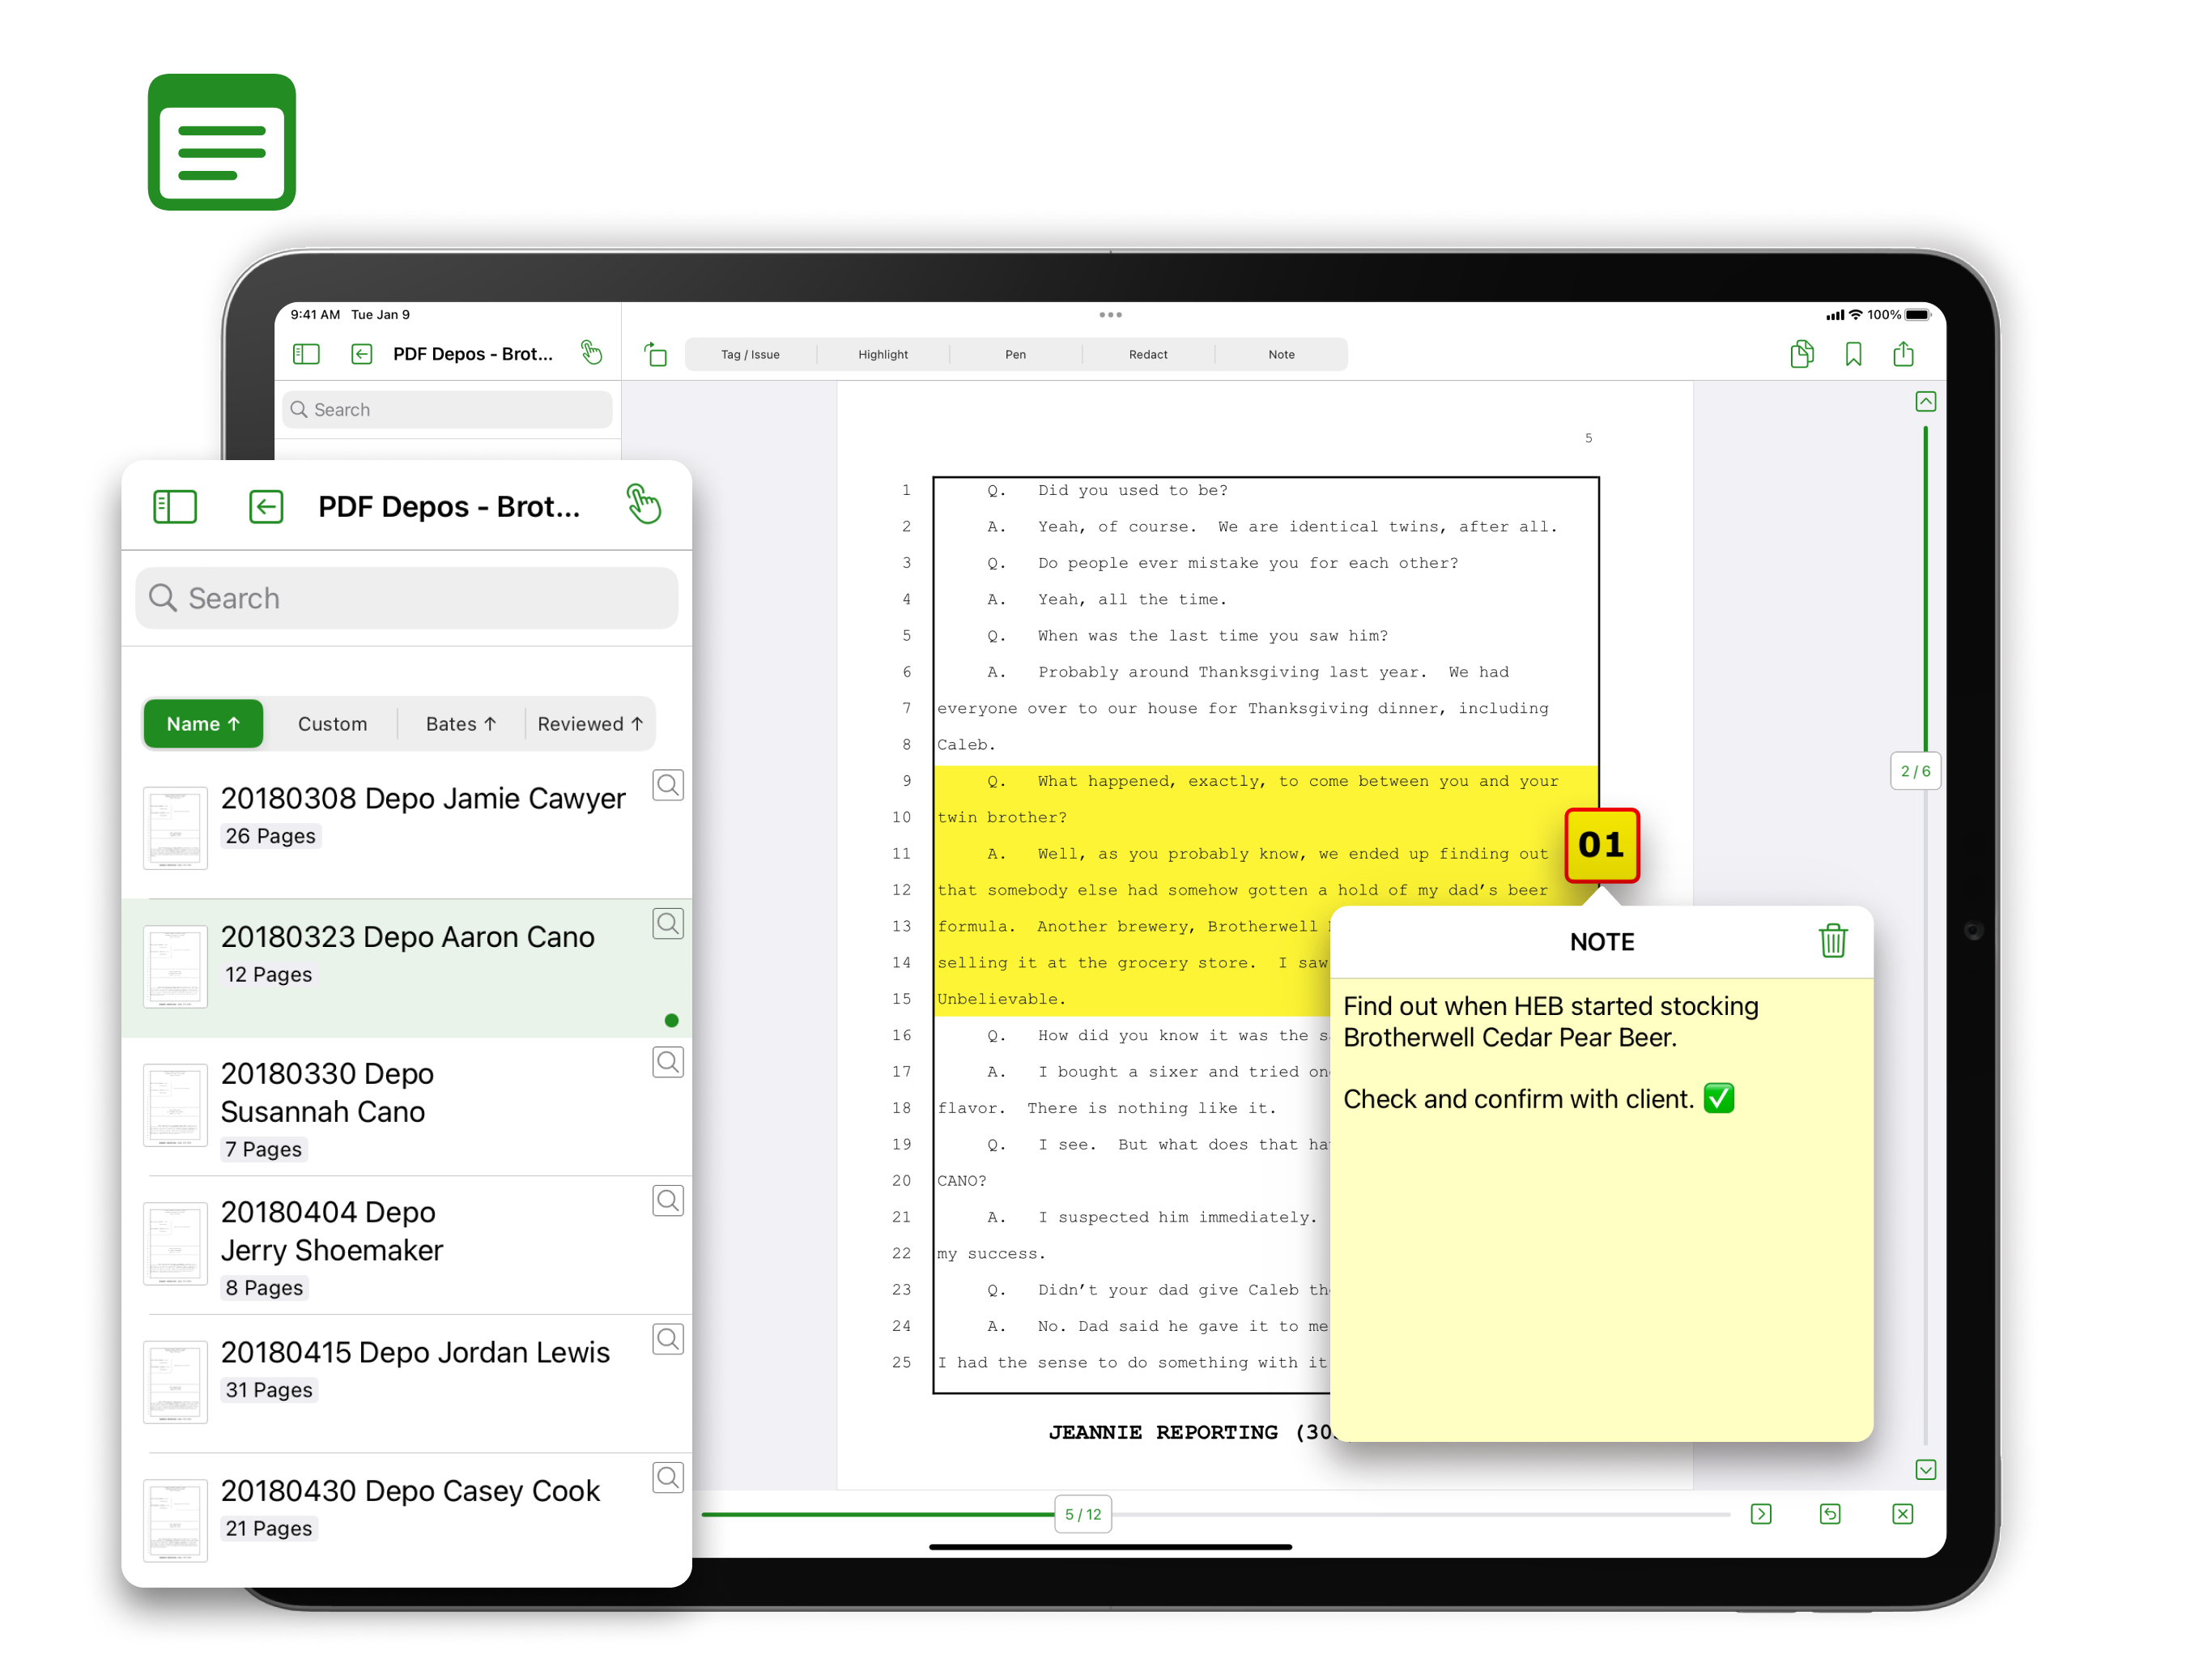This screenshot has height=1659, width=2212.
Task: Activate the Redact tool
Action: click(1148, 354)
